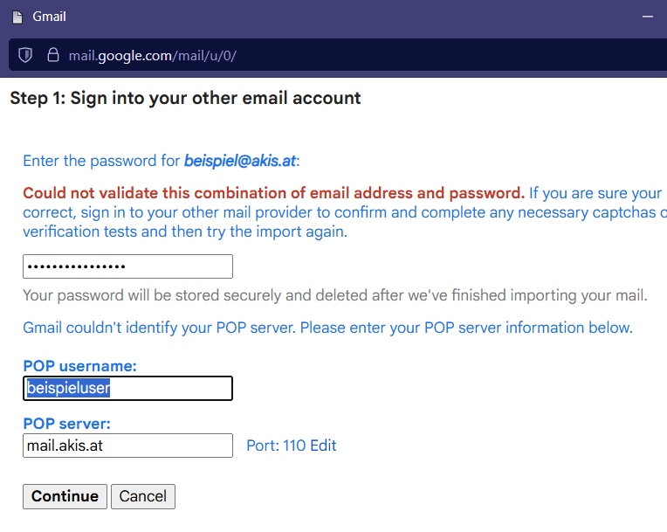This screenshot has width=667, height=532.
Task: Click the red validation error message
Action: 273,193
